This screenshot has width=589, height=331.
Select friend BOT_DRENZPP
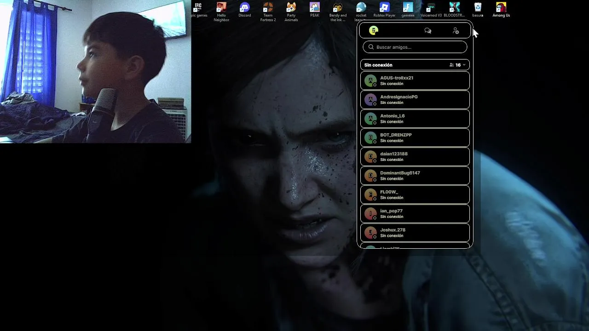point(415,137)
